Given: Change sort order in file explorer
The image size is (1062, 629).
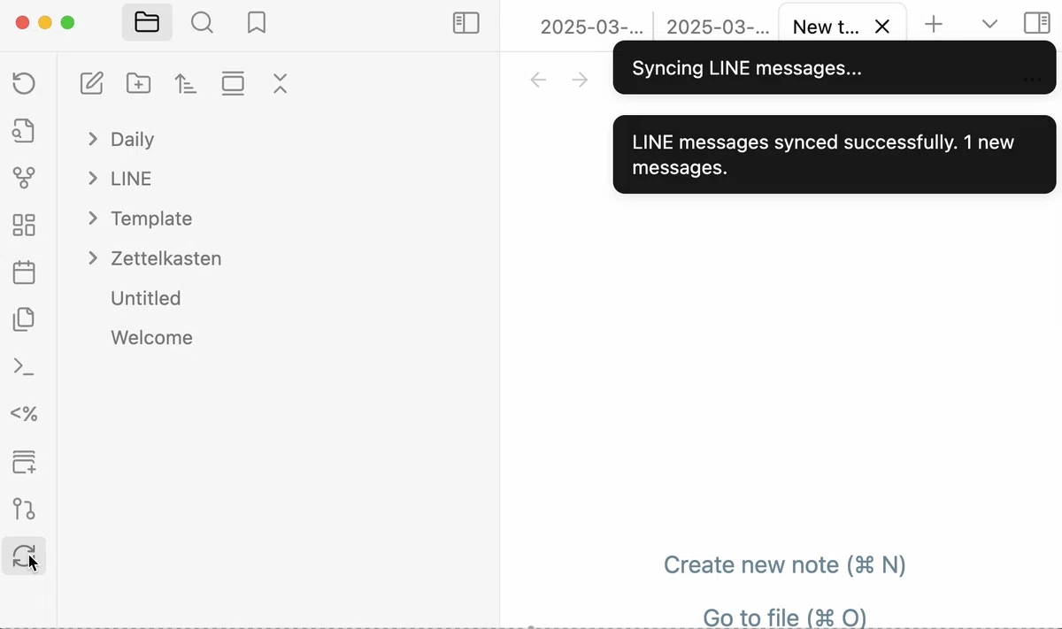Looking at the screenshot, I should pyautogui.click(x=185, y=84).
